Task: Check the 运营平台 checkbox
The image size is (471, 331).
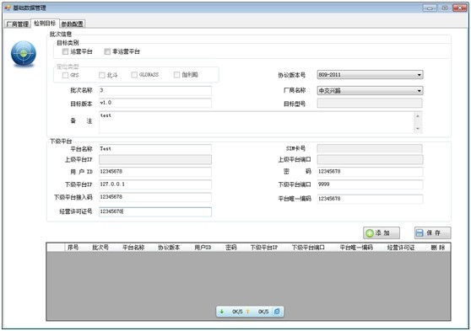Action: pyautogui.click(x=65, y=51)
